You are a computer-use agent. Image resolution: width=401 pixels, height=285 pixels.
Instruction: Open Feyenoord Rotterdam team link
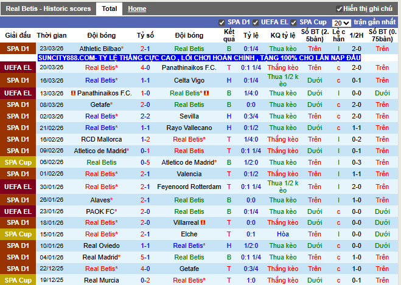pos(189,187)
